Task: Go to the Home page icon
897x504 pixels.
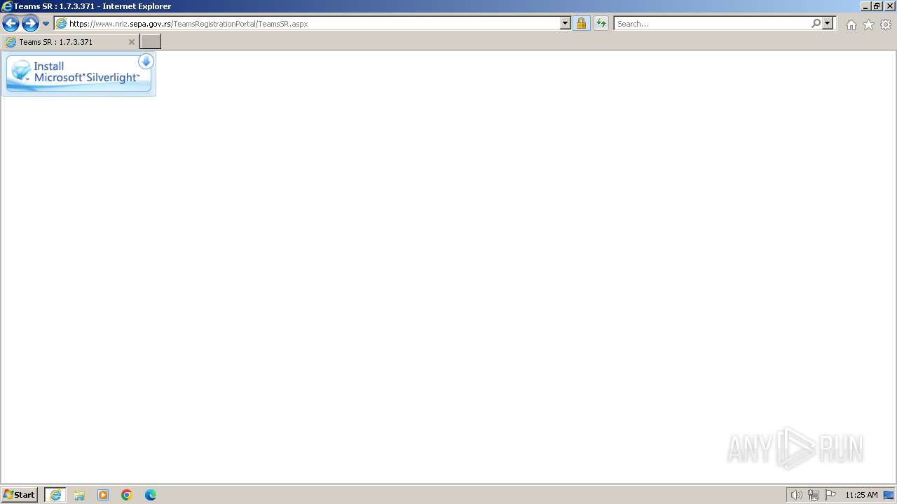Action: pos(851,24)
